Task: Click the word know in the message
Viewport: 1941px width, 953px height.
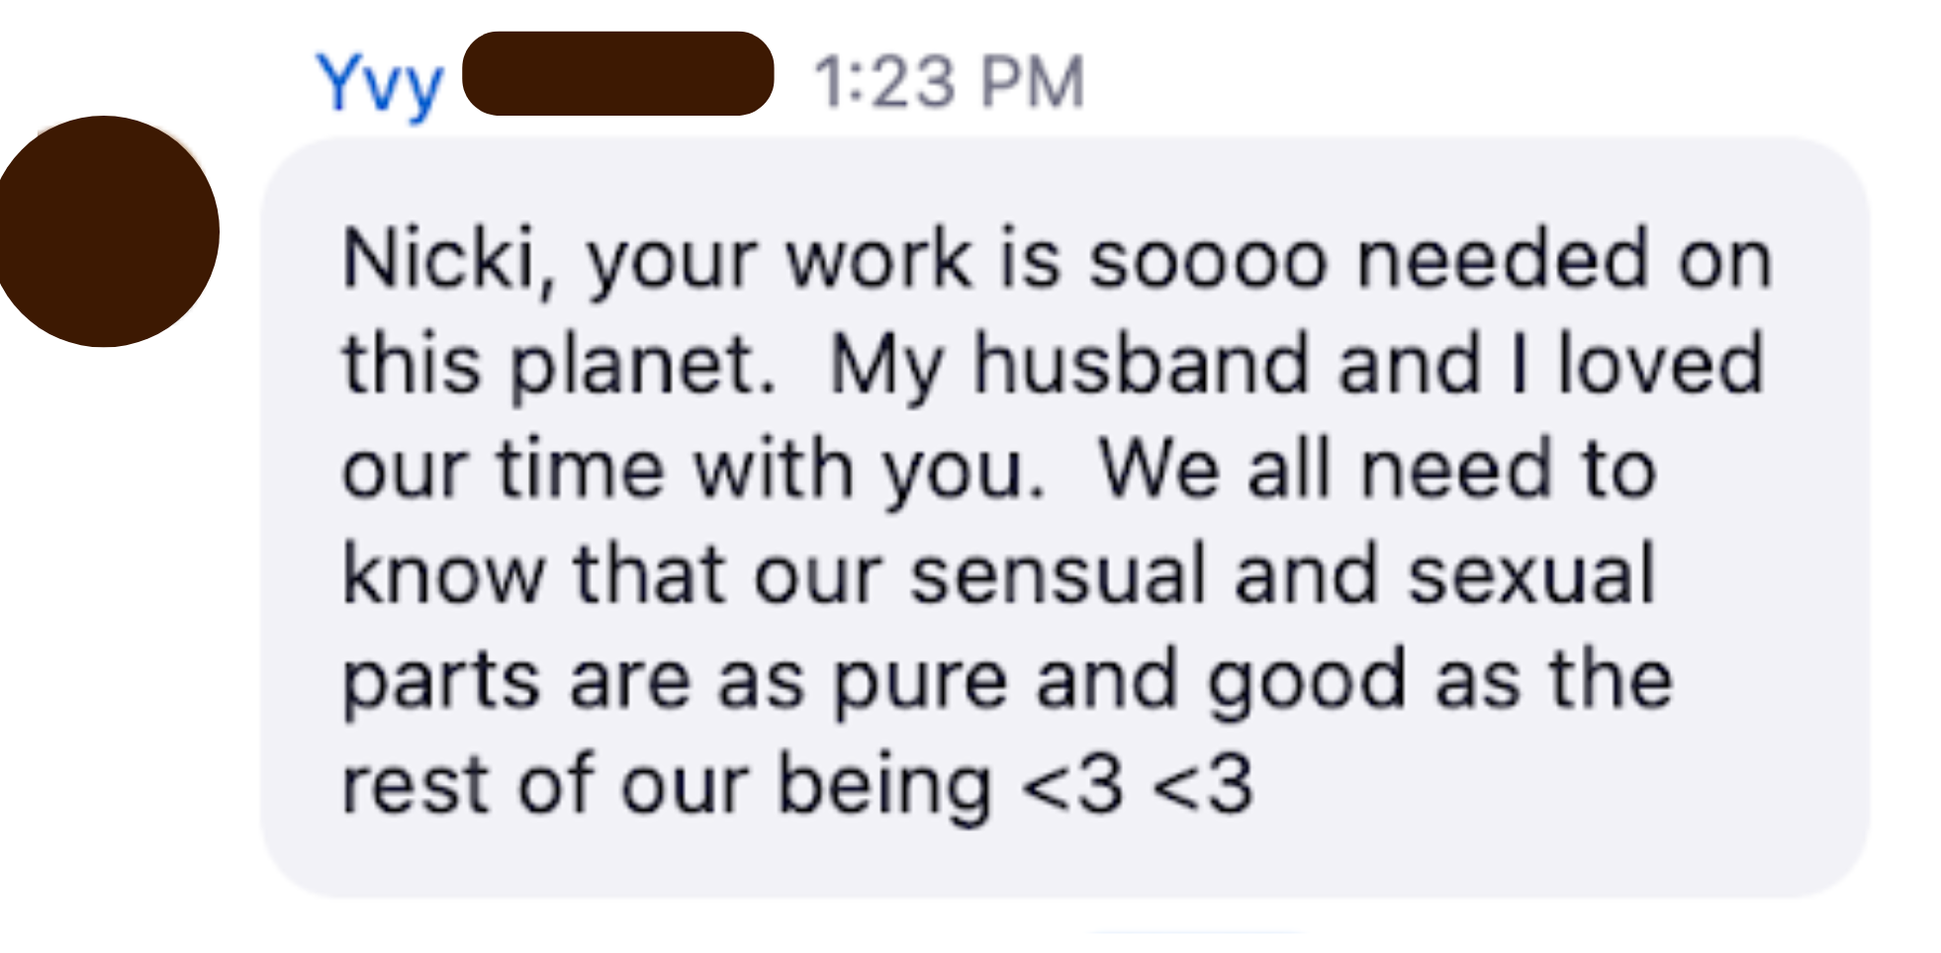Action: click(442, 574)
